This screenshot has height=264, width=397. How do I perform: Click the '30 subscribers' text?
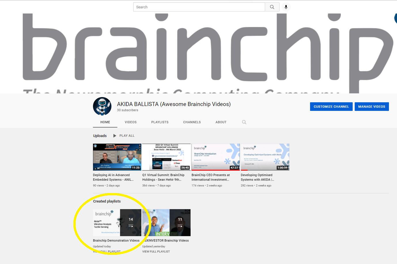[128, 110]
